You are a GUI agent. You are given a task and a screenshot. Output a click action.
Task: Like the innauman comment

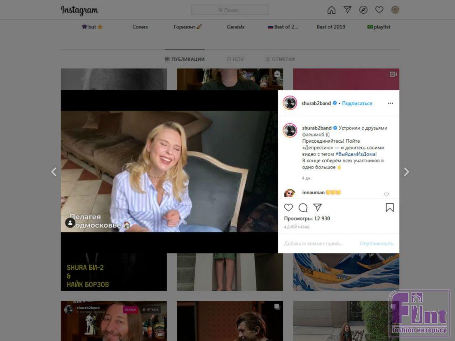386,194
